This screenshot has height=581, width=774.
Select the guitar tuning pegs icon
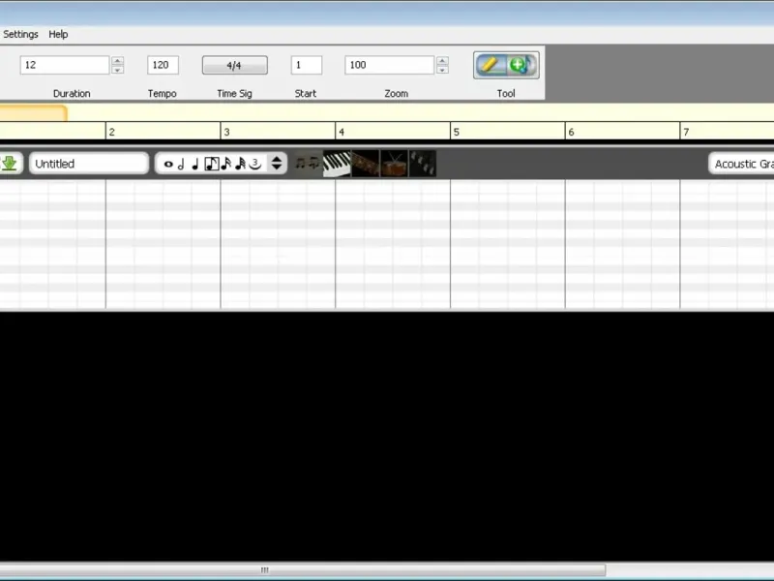tap(423, 164)
